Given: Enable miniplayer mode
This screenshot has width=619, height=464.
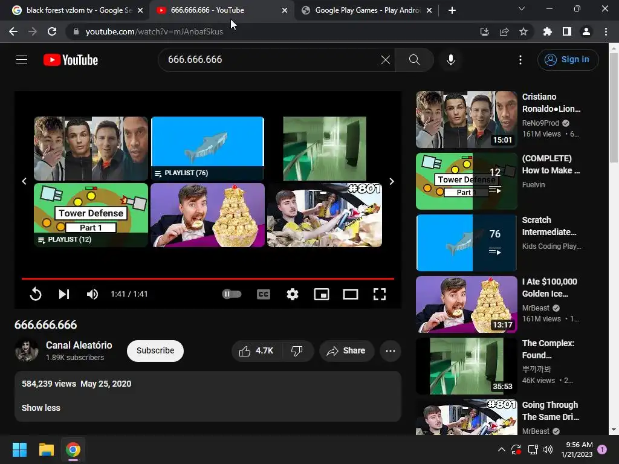Looking at the screenshot, I should coord(322,294).
